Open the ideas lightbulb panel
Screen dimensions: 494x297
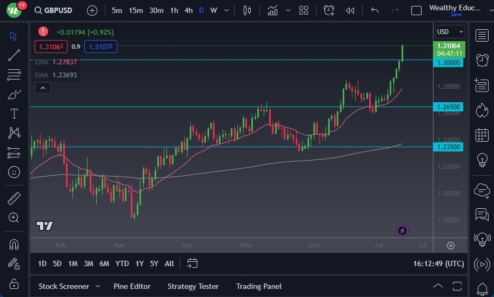pos(482,160)
